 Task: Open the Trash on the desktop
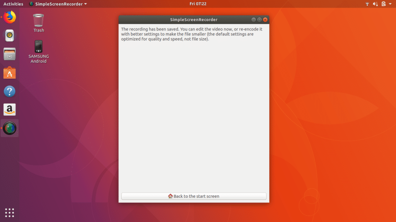pyautogui.click(x=38, y=21)
